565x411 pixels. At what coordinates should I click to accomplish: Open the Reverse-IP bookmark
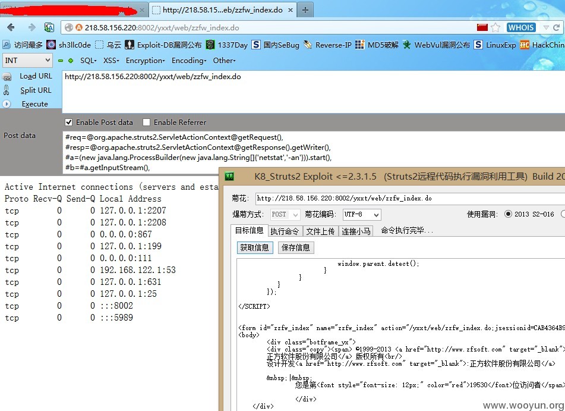tap(327, 45)
